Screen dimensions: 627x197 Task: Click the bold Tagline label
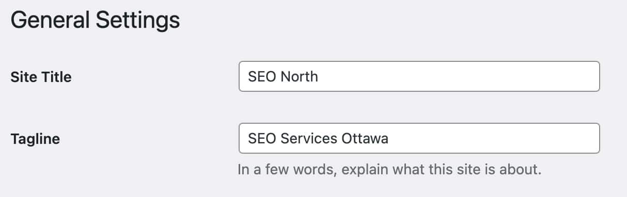35,139
